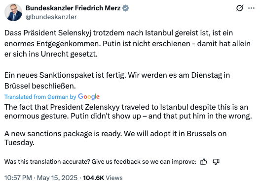The width and height of the screenshot is (262, 181).
Task: Click the Translated from German by label
Action: 40,97
